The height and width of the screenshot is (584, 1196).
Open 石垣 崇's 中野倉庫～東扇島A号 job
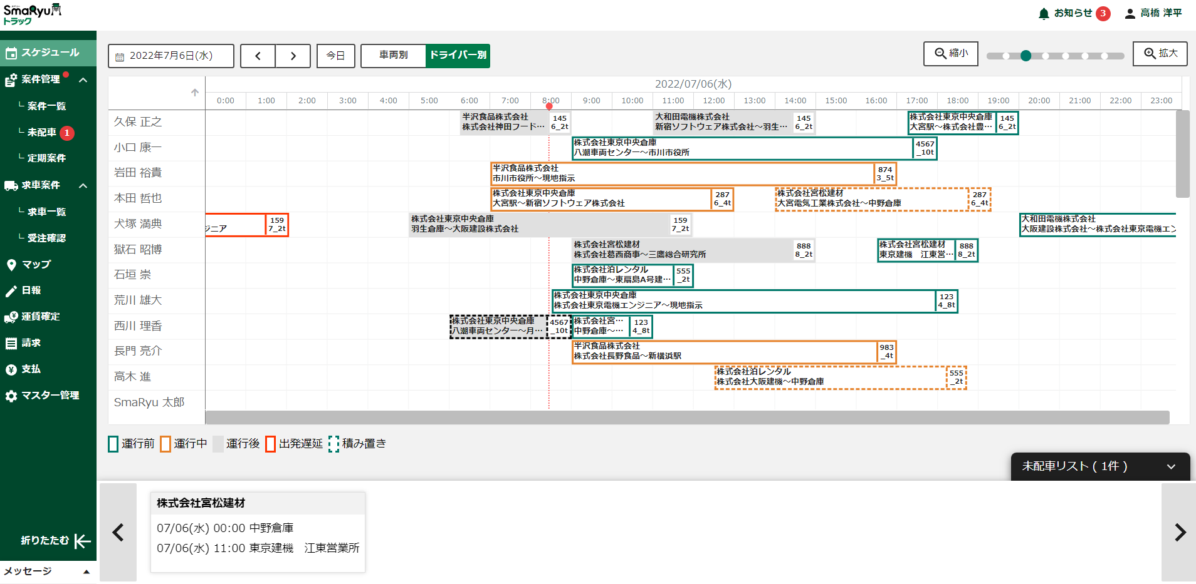point(632,275)
